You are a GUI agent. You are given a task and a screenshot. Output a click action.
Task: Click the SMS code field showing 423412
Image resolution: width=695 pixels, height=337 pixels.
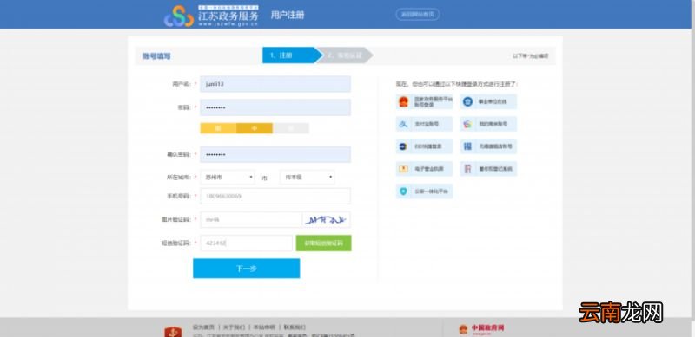(247, 243)
